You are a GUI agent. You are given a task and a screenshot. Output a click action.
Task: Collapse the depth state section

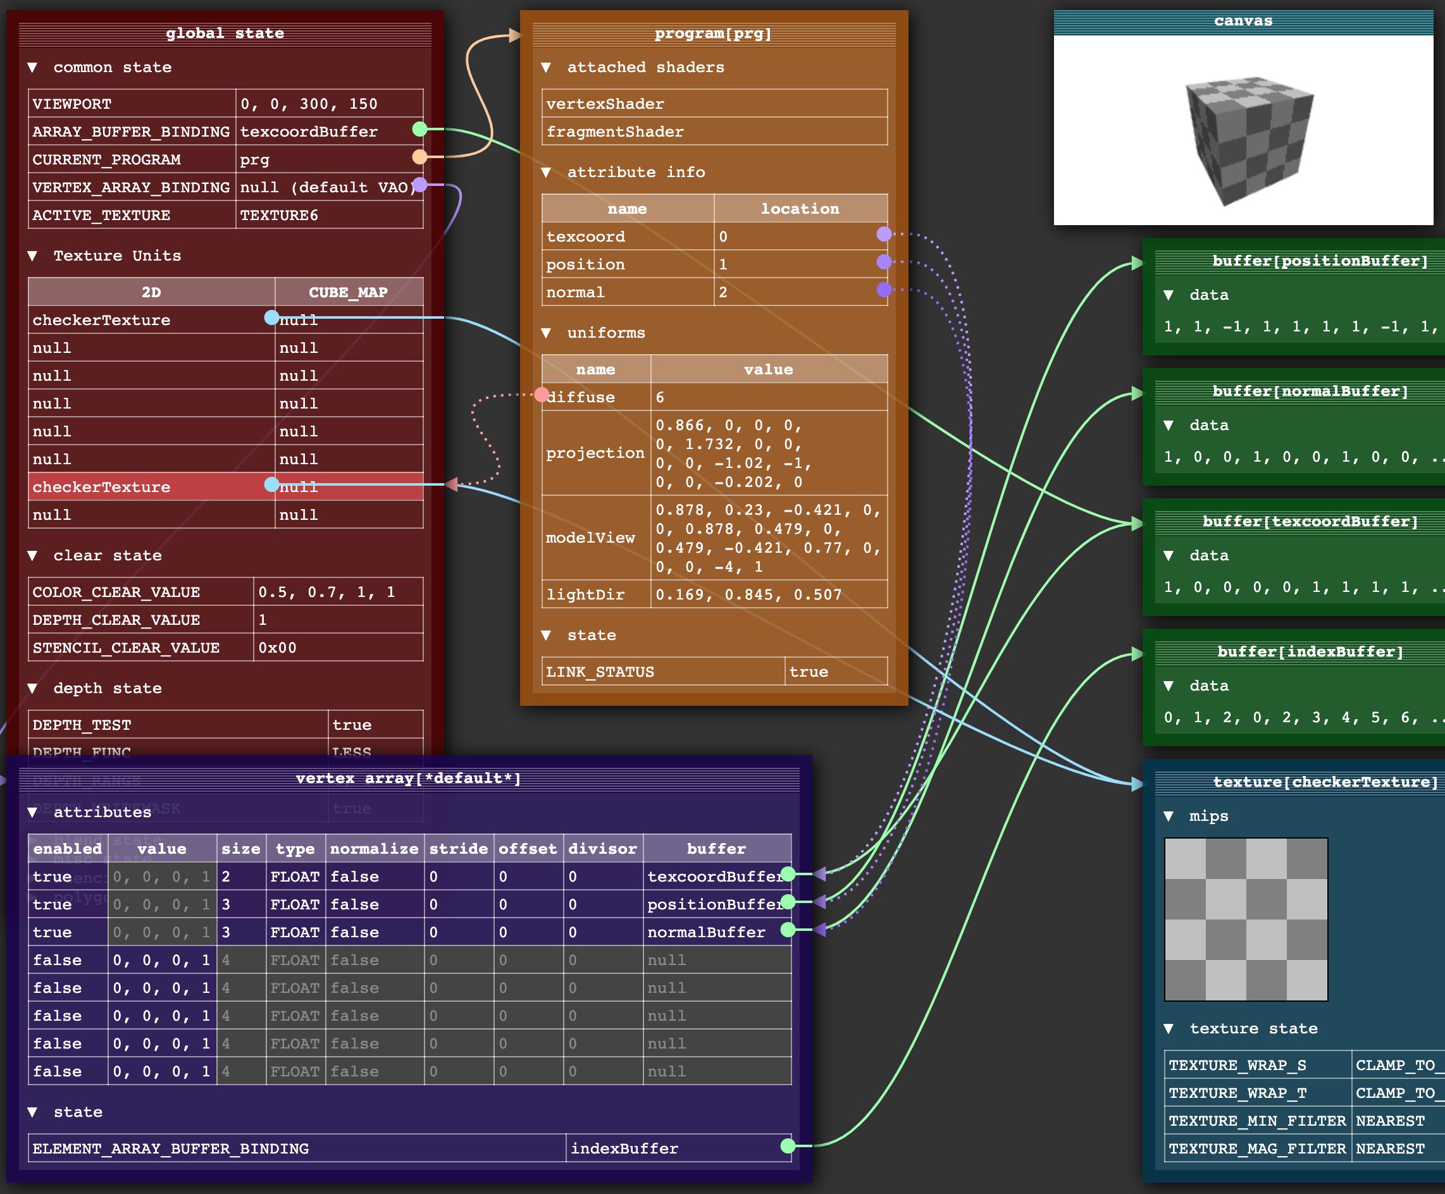(x=32, y=689)
